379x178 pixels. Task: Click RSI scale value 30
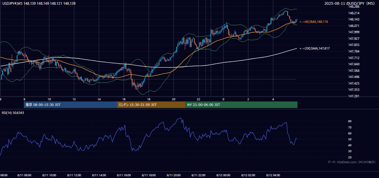click(350, 151)
